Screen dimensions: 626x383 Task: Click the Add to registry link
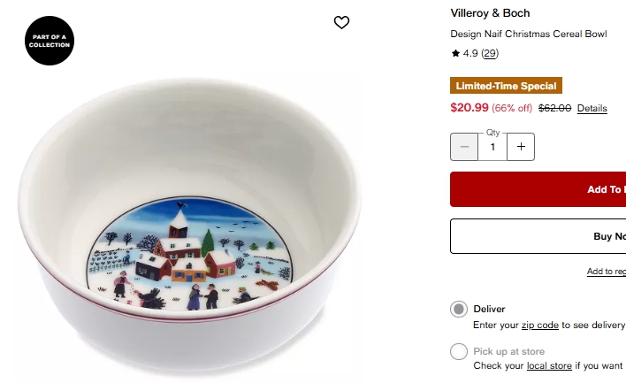[607, 272]
